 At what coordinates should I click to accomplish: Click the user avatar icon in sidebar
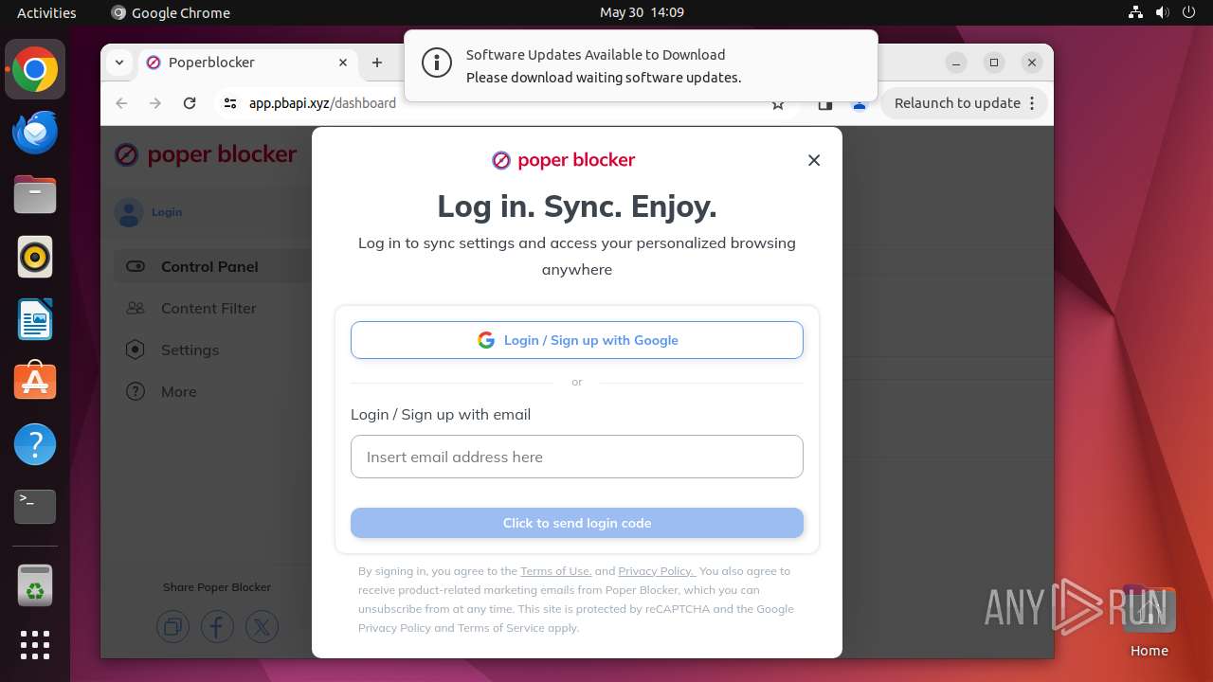[x=129, y=212]
